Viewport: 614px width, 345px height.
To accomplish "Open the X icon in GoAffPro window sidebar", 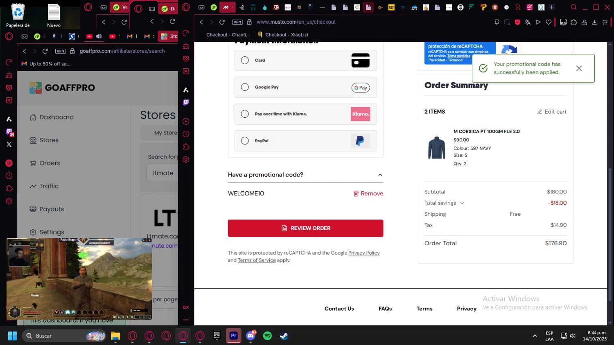I will tap(9, 144).
